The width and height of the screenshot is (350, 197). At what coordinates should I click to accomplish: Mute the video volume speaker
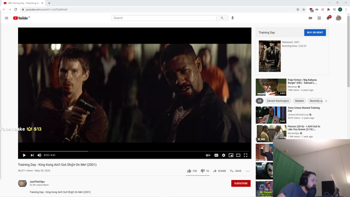point(39,155)
